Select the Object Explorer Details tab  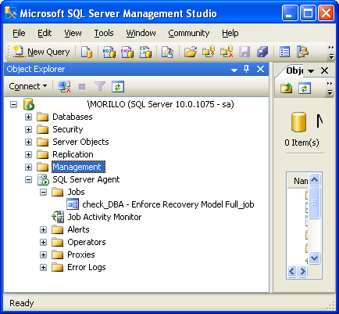(x=294, y=70)
